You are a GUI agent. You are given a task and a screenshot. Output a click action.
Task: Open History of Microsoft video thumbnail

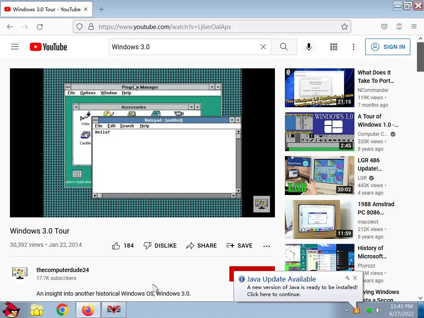click(x=319, y=258)
